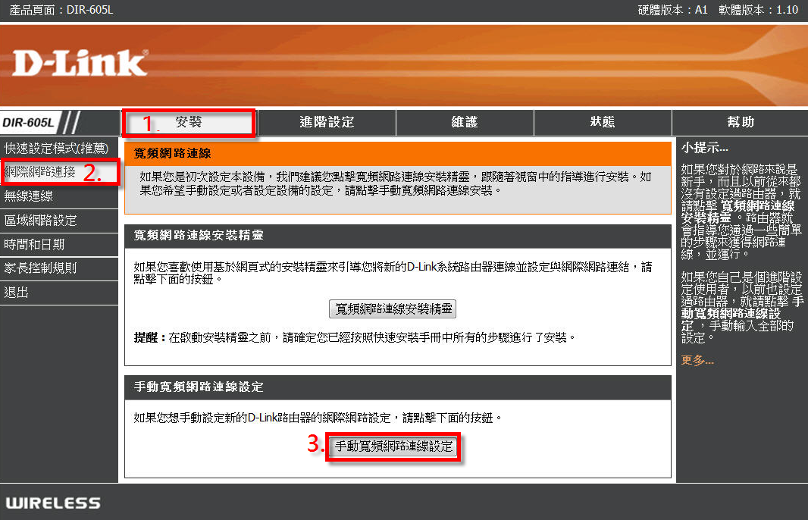808x520 pixels.
Task: Open 無線連線 settings from the sidebar
Action: point(29,196)
